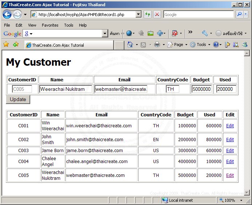Click the page scrollbar down arrow
The width and height of the screenshot is (252, 205).
tap(247, 192)
